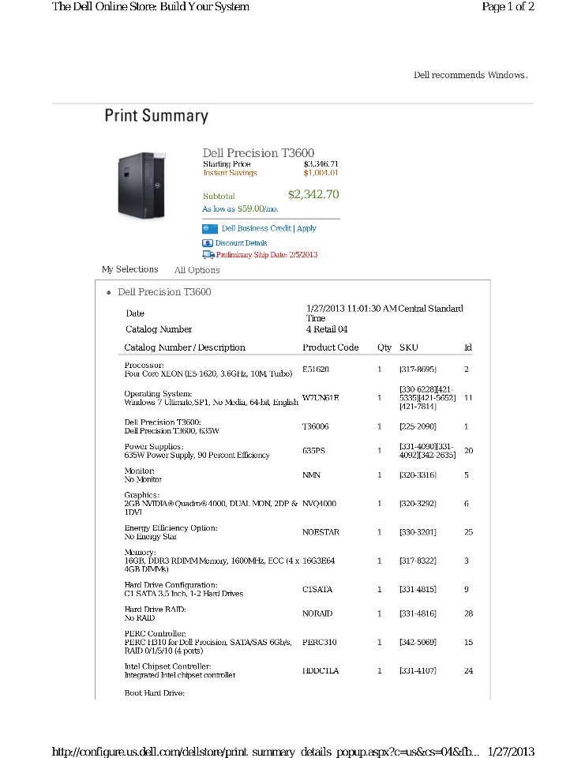Open the Dell Business Credit link
The width and height of the screenshot is (585, 758).
coord(256,228)
